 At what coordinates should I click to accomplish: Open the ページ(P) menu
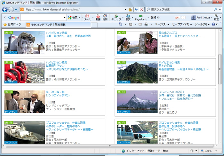click(162, 25)
